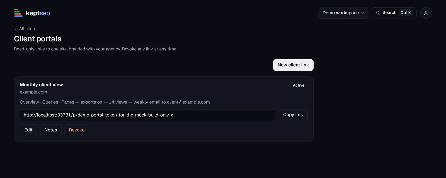446x178 pixels.
Task: Open the user account avatar icon
Action: [x=426, y=13]
